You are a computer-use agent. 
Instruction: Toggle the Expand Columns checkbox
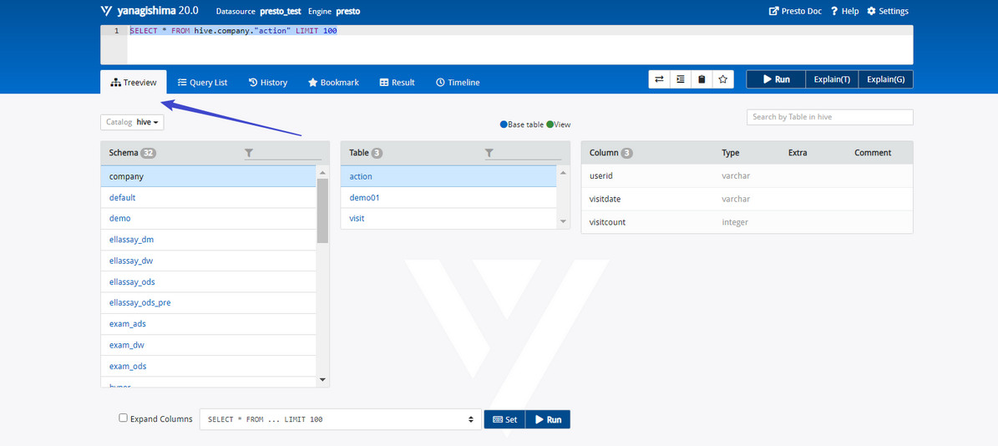click(x=124, y=418)
